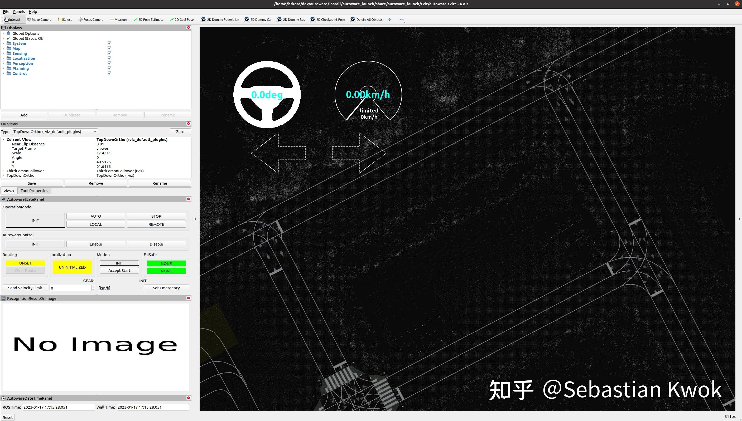Toggle the Map display checkbox
742x421 pixels.
(109, 48)
